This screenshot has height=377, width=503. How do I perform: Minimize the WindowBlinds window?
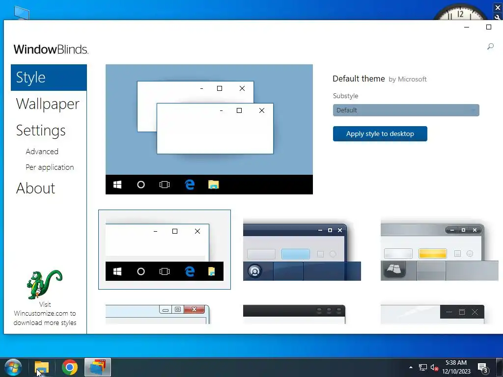point(467,27)
